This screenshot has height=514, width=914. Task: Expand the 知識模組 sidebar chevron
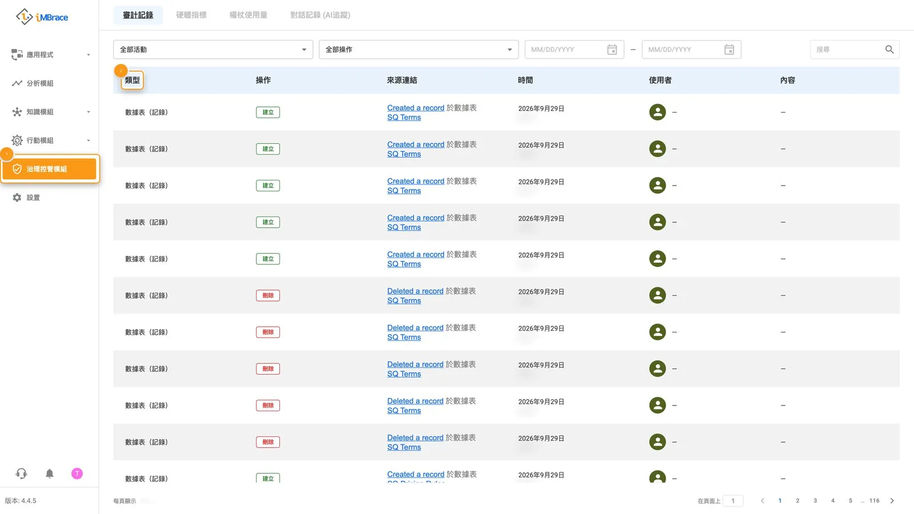point(89,112)
